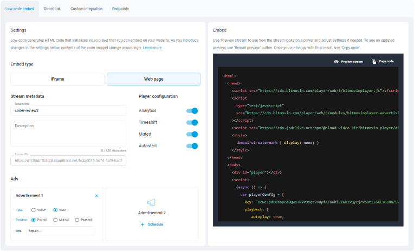Image resolution: width=414 pixels, height=251 pixels.
Task: Toggle the Autostart switch
Action: (x=192, y=146)
